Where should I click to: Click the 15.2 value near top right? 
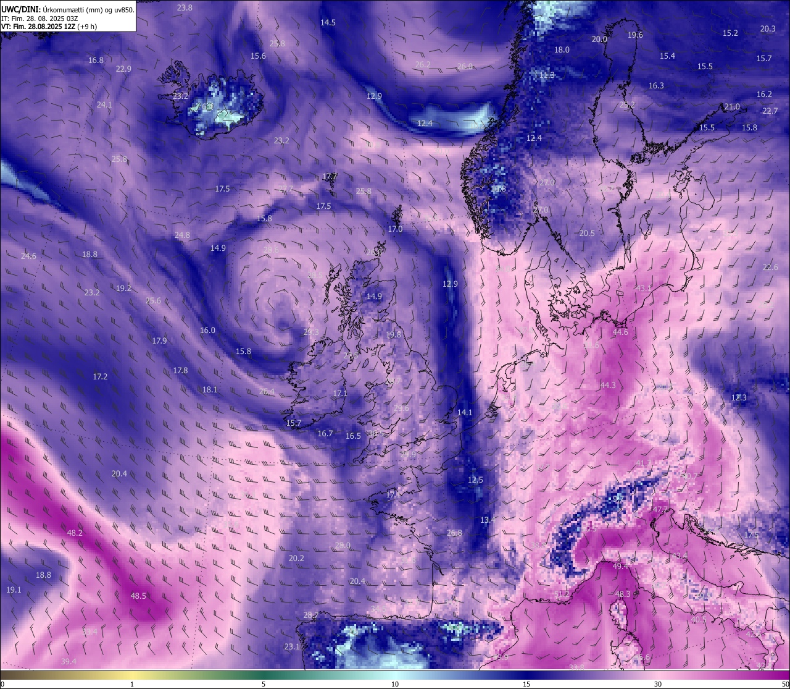coord(730,33)
